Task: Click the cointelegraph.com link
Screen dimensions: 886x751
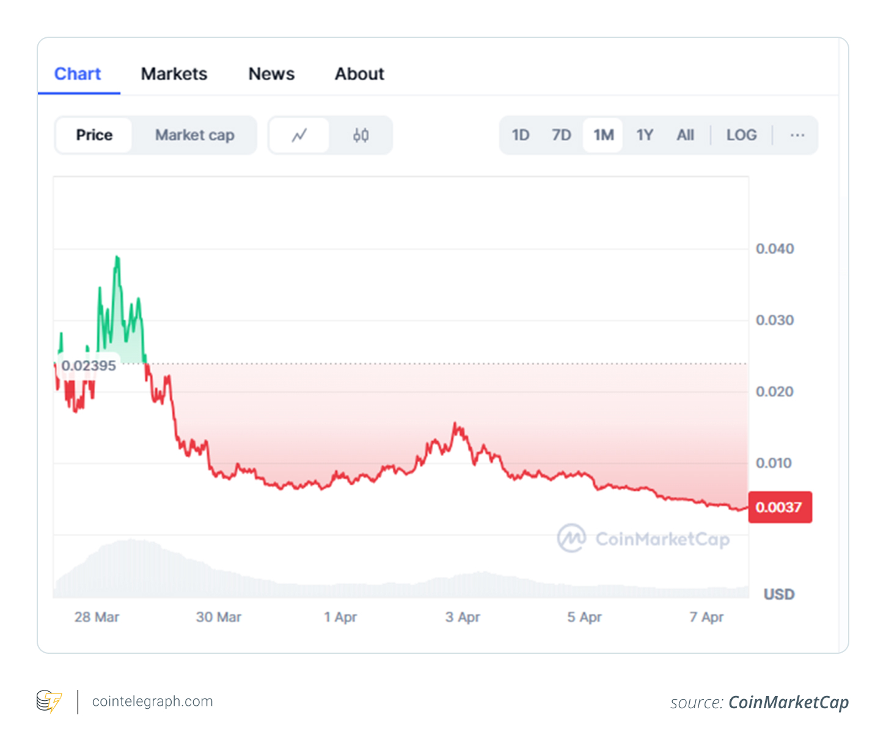Action: pos(152,702)
